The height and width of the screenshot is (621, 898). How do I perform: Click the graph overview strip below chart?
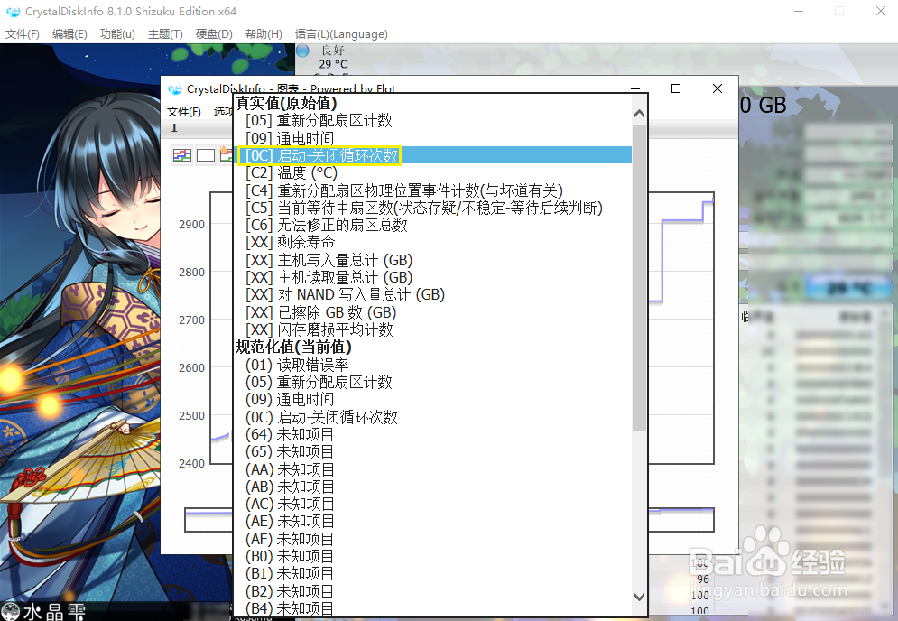[449, 520]
